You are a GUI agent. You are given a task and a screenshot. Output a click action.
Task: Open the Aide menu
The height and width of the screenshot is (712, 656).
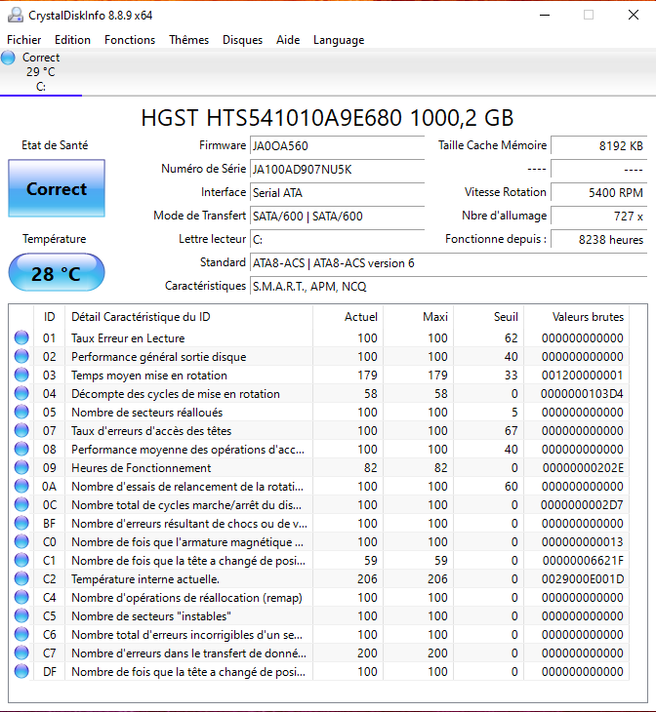point(288,40)
